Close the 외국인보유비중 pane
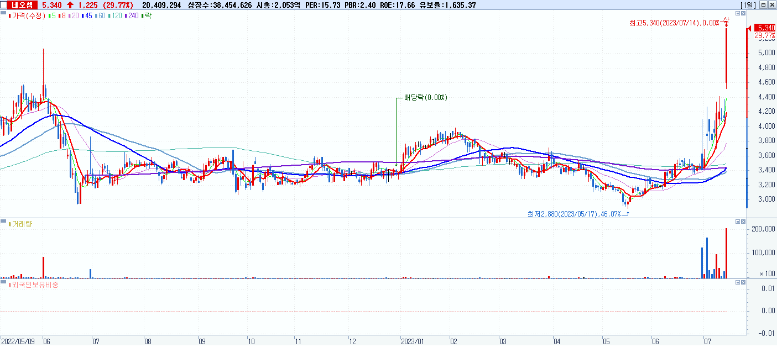777x358 pixels. 743,282
